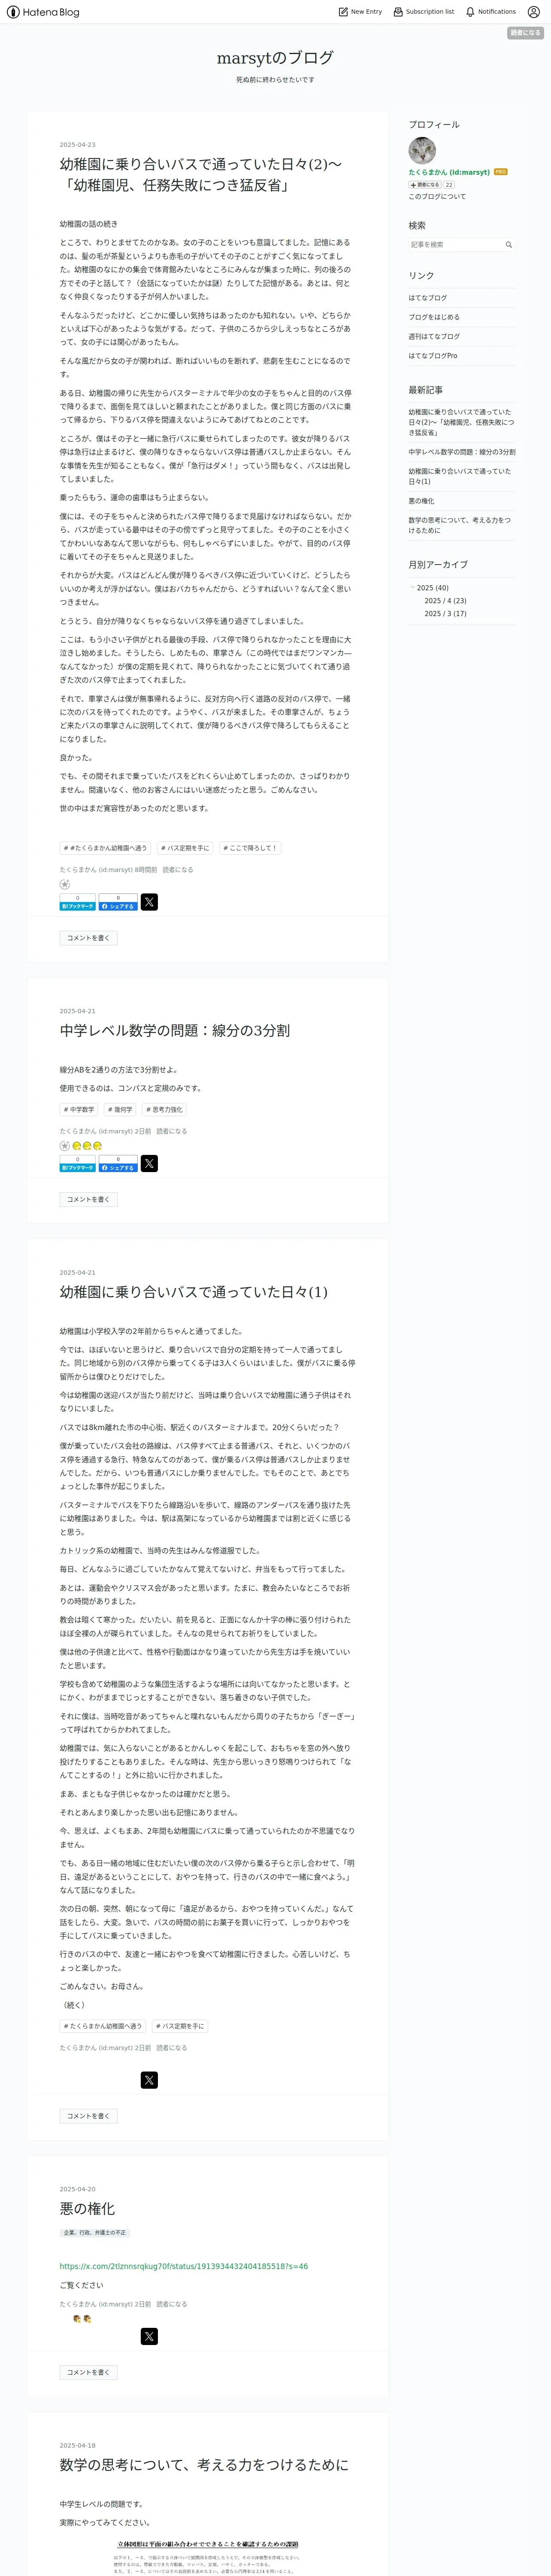The height and width of the screenshot is (2576, 551).
Task: Select category label 企業、行政、弁護士の不正
Action: coord(95,2232)
